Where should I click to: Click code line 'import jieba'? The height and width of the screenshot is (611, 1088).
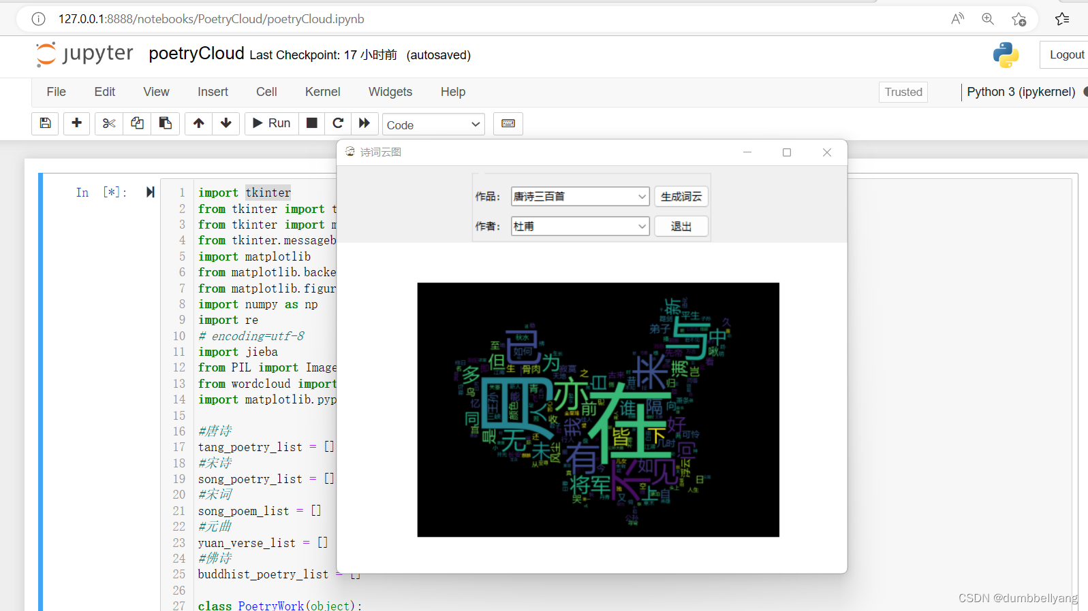[238, 352]
